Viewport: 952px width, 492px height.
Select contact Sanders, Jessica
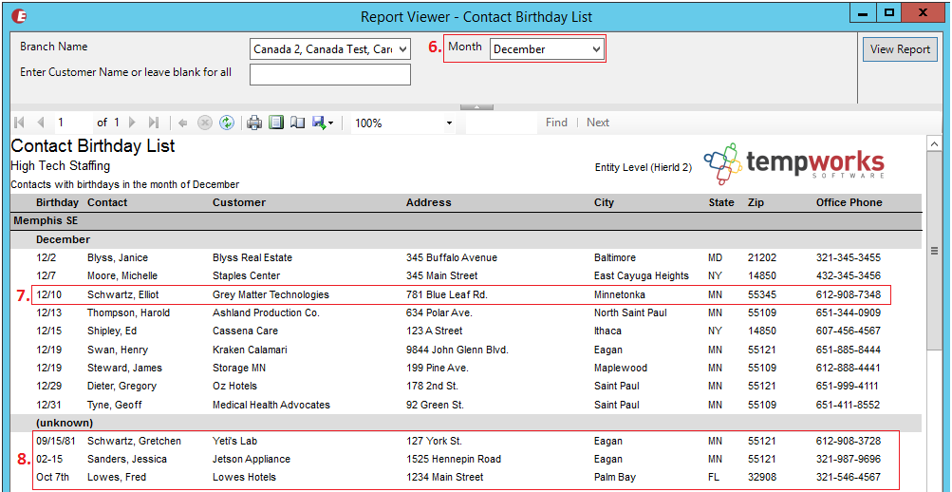(126, 459)
